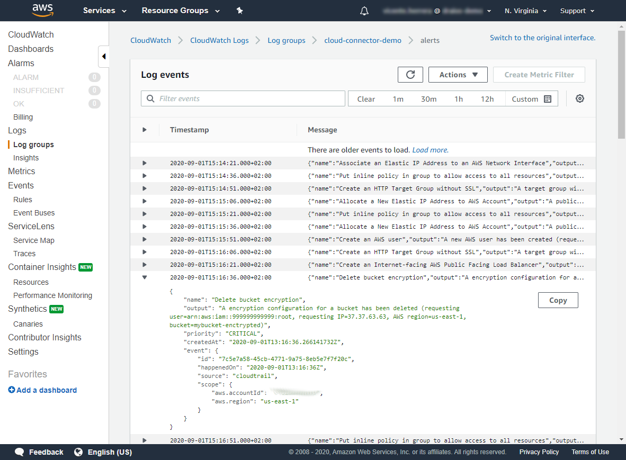Open the Privacy Policy footer link

pyautogui.click(x=539, y=452)
